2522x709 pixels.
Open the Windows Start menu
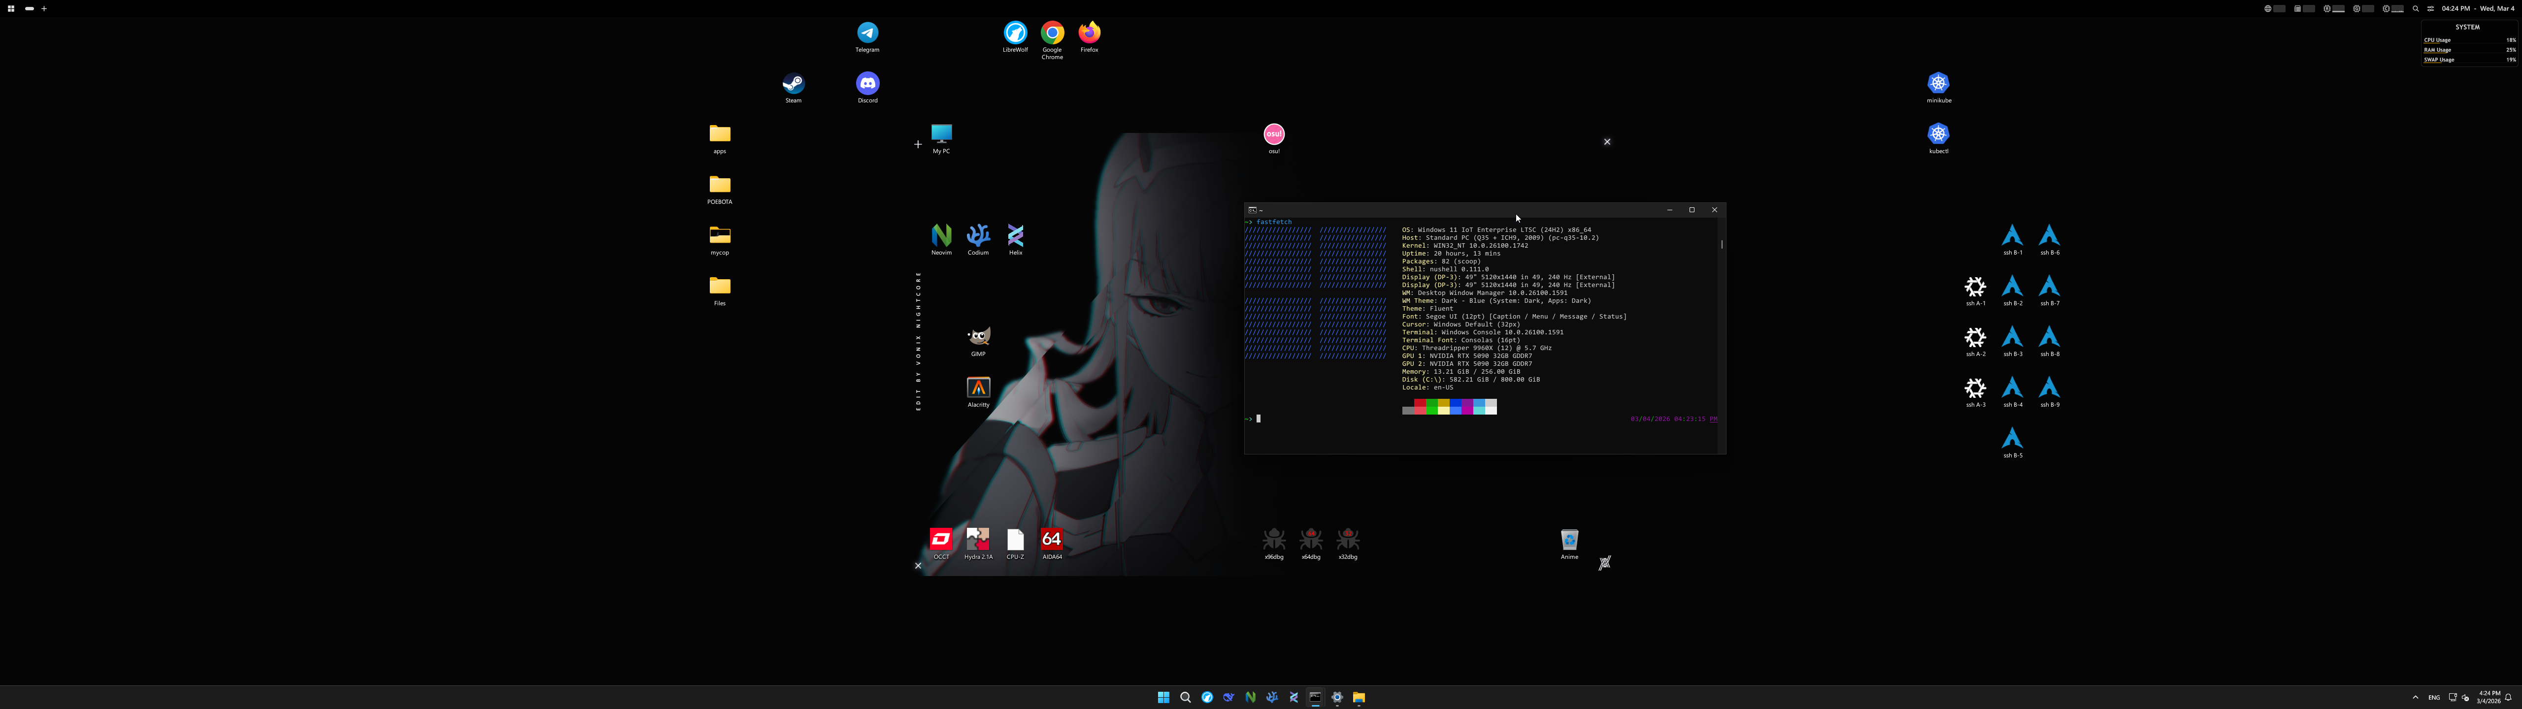click(x=1163, y=697)
